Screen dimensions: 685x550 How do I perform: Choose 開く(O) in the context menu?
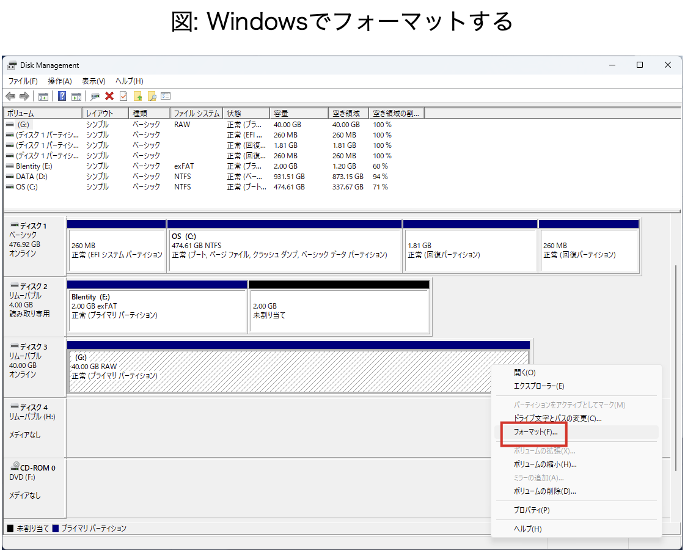click(x=576, y=373)
